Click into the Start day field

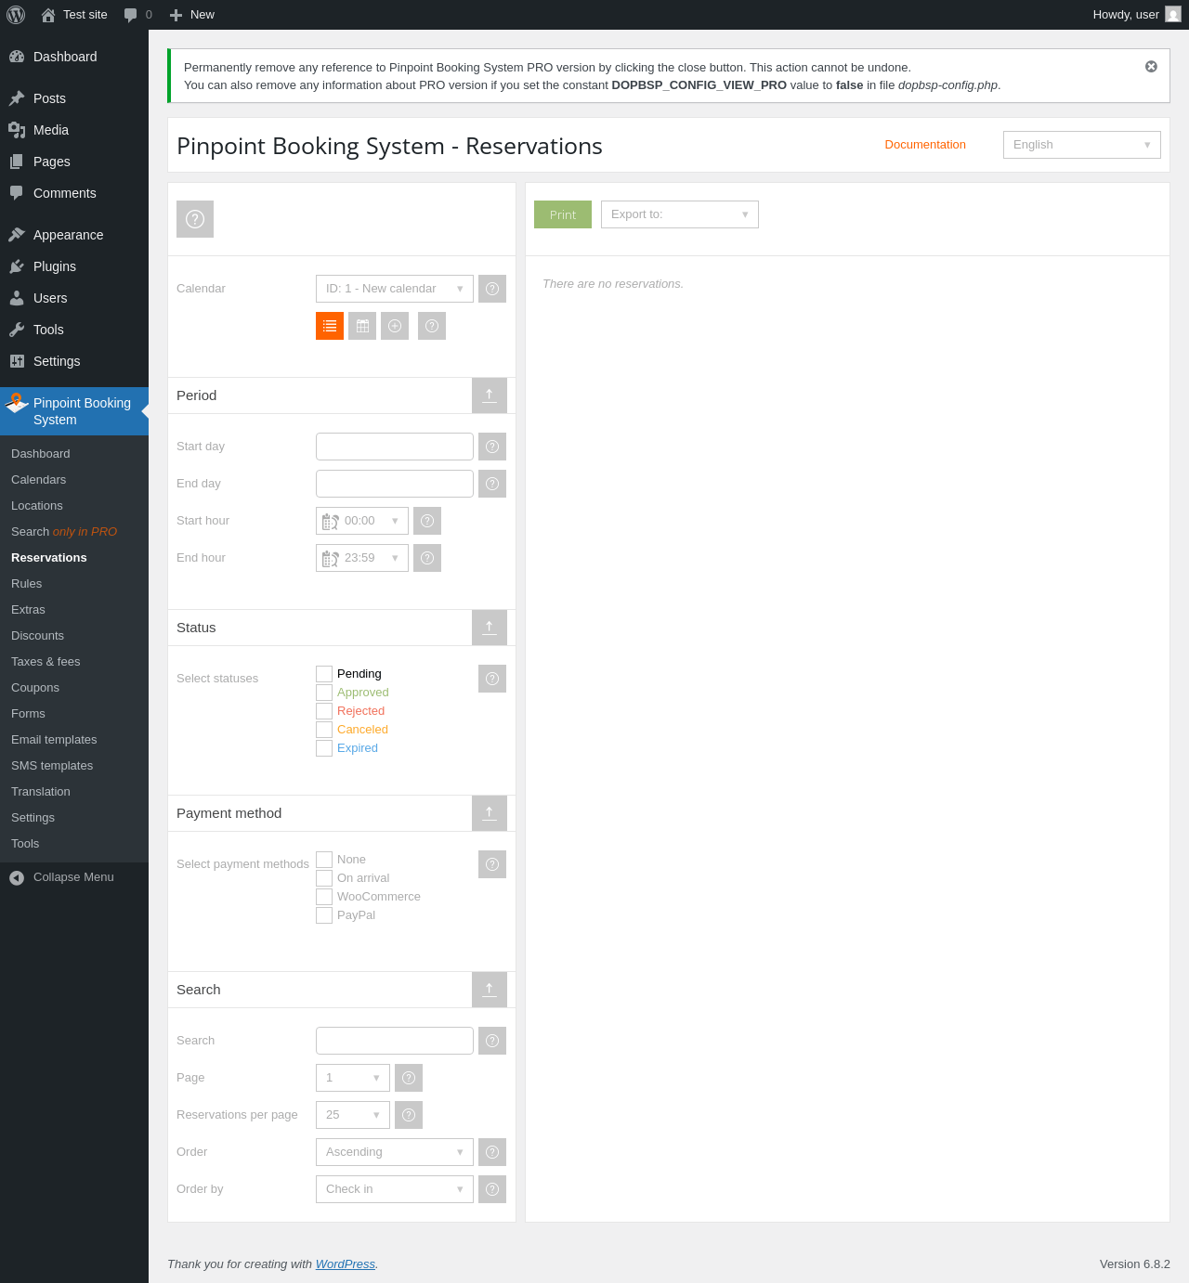[395, 447]
